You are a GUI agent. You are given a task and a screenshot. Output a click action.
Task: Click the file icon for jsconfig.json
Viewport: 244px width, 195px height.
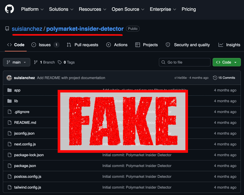(x=10, y=134)
